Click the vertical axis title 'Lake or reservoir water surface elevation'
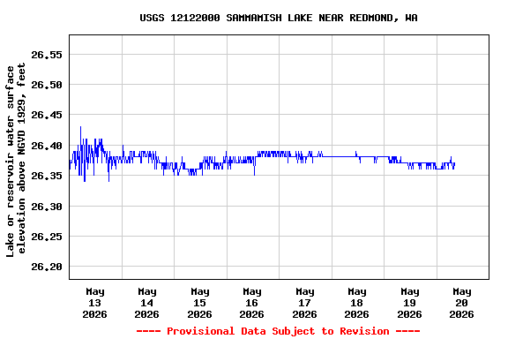This screenshot has width=508, height=339. coord(15,159)
